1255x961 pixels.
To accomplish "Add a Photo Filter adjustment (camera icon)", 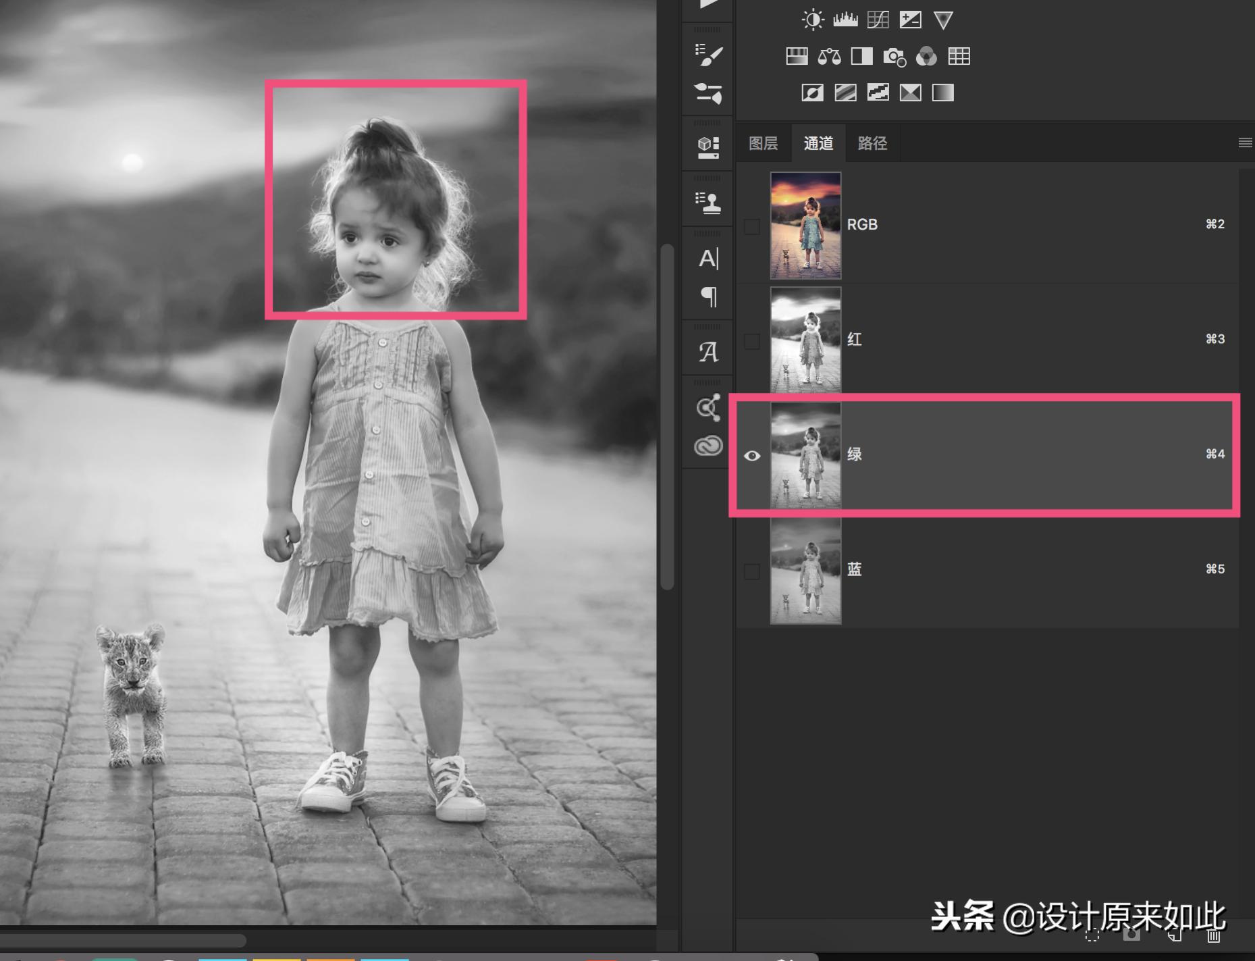I will click(x=894, y=57).
